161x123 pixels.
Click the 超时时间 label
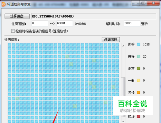click(113, 24)
